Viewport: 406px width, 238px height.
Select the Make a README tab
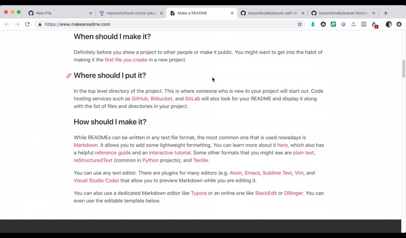[201, 13]
